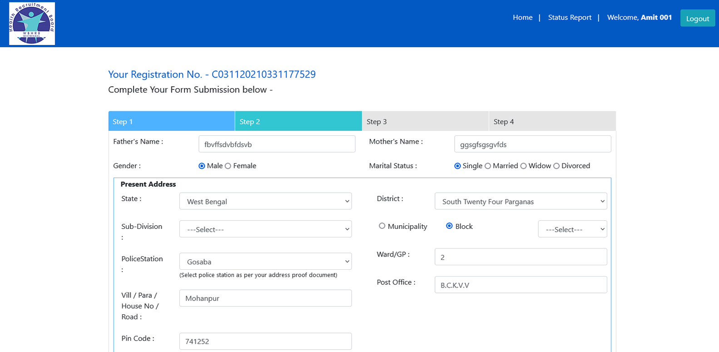Viewport: 719px width, 352px height.
Task: Switch to the Step 2 tab
Action: (298, 121)
